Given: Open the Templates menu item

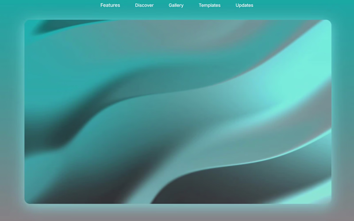Looking at the screenshot, I should point(209,5).
